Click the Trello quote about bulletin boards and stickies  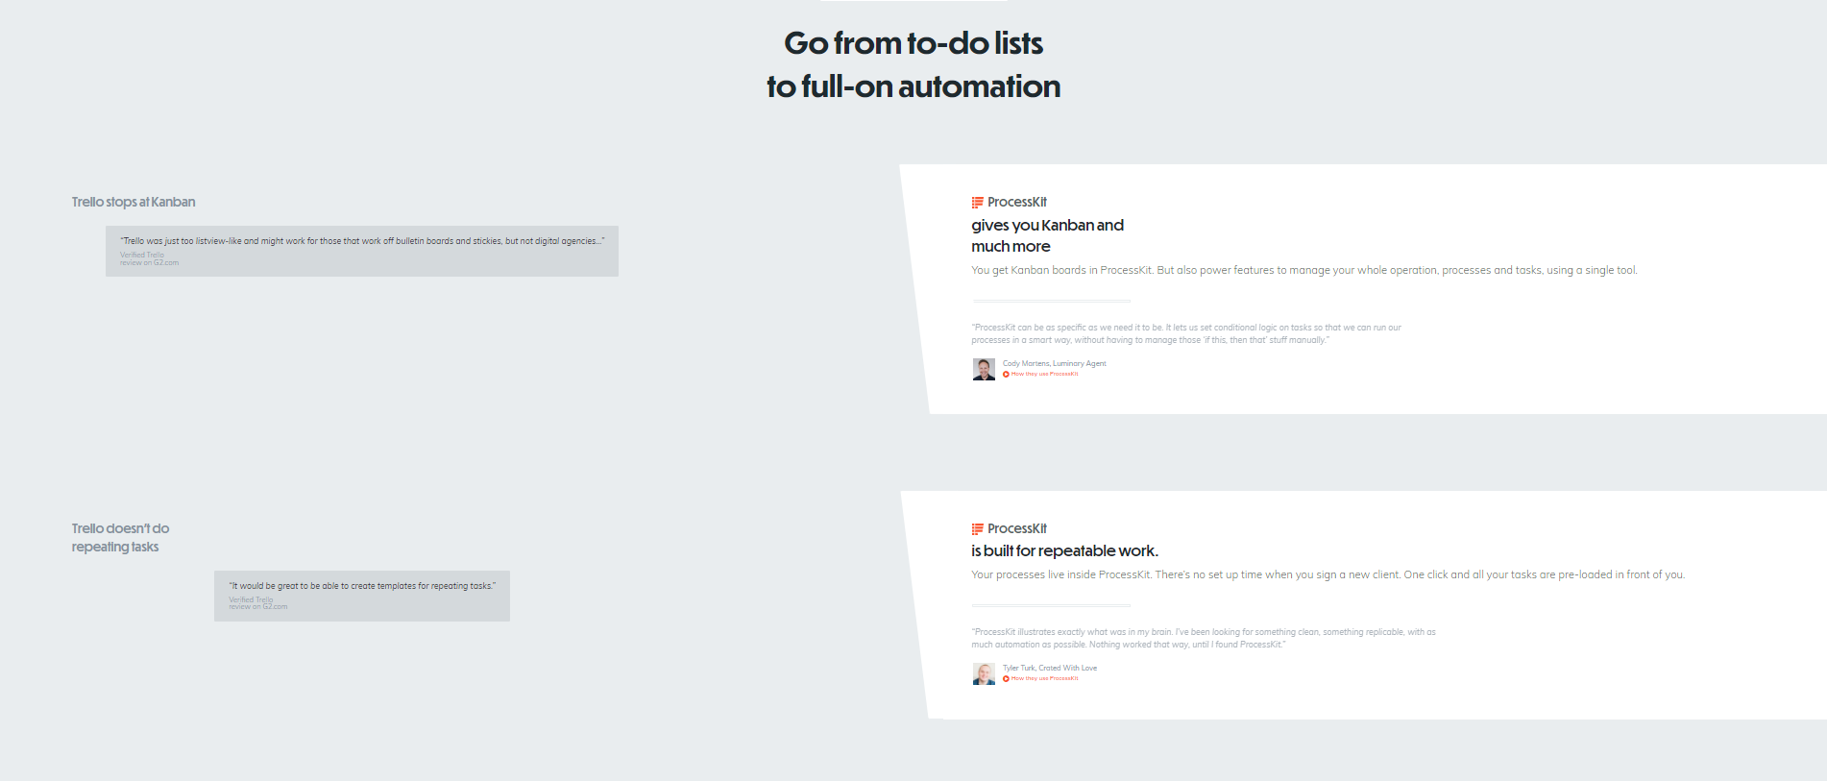362,241
